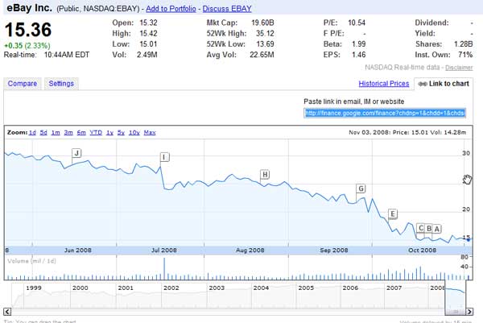Set chart zoom to 1d
Image resolution: width=483 pixels, height=323 pixels.
(32, 133)
